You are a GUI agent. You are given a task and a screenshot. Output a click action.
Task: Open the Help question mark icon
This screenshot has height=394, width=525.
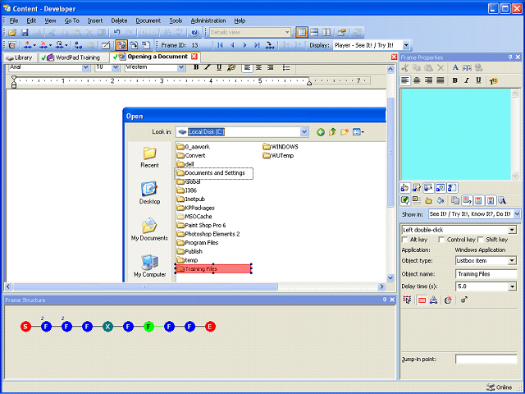(195, 33)
